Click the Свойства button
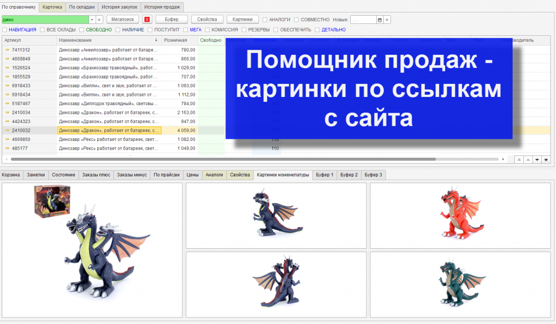 [x=207, y=20]
